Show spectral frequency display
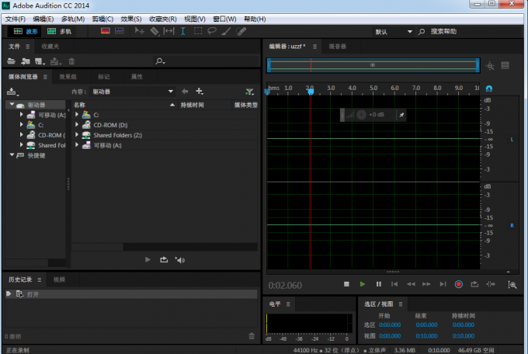 coord(106,31)
